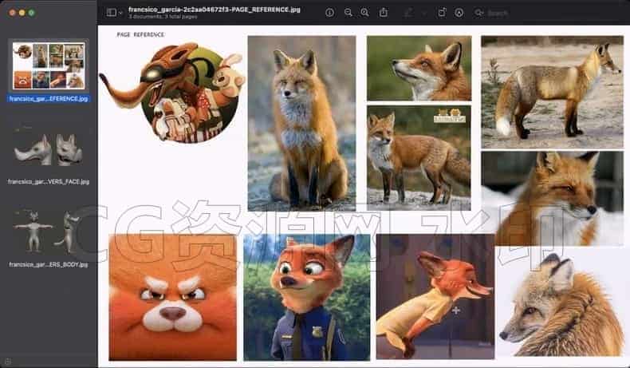Open the Share menu
The image size is (630, 368).
[384, 13]
